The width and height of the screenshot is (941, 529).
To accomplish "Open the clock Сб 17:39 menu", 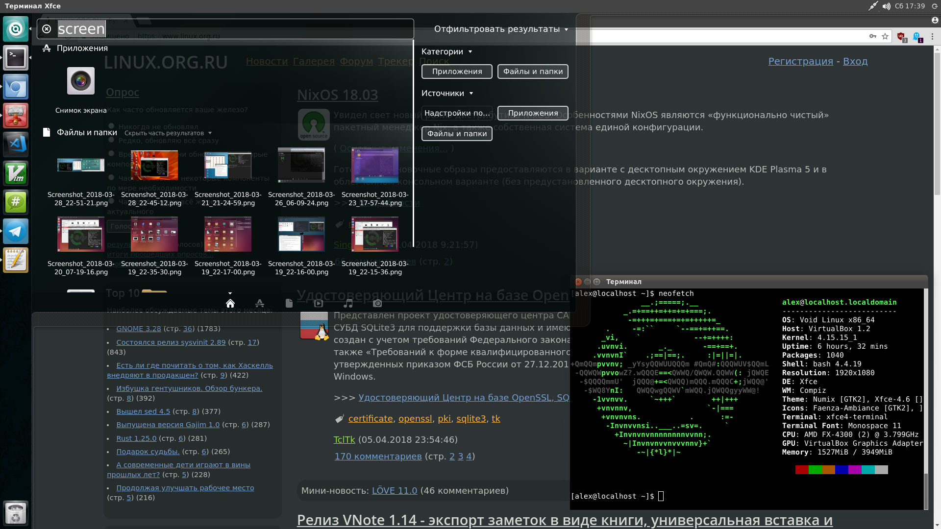I will pos(910,6).
